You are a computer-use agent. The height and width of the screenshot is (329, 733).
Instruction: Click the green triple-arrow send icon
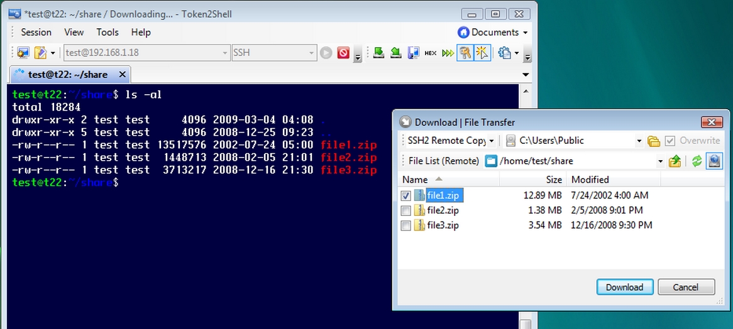click(x=448, y=53)
